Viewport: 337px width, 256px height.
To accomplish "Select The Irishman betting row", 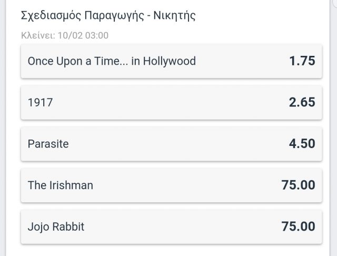I will [171, 185].
